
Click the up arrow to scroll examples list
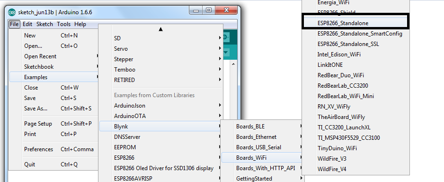pos(161,29)
